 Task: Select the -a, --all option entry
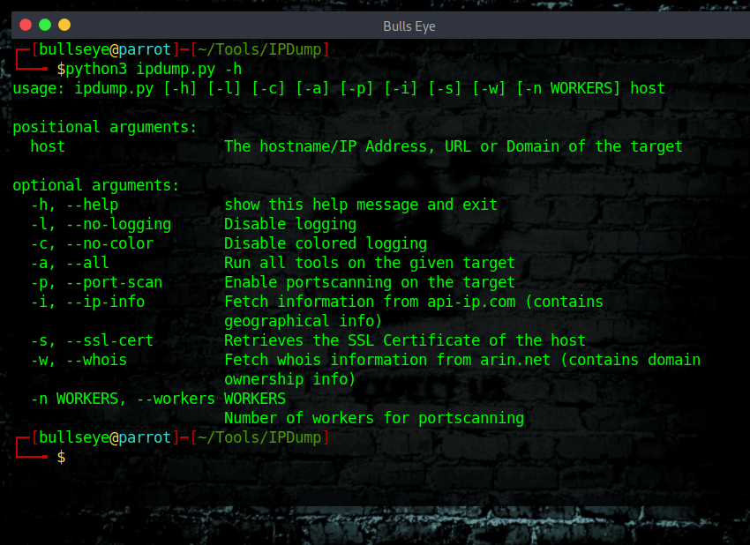tap(71, 263)
